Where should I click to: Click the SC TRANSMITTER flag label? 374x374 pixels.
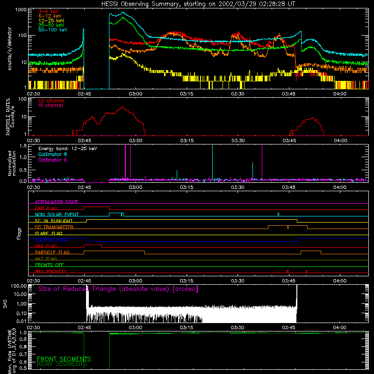click(x=54, y=227)
